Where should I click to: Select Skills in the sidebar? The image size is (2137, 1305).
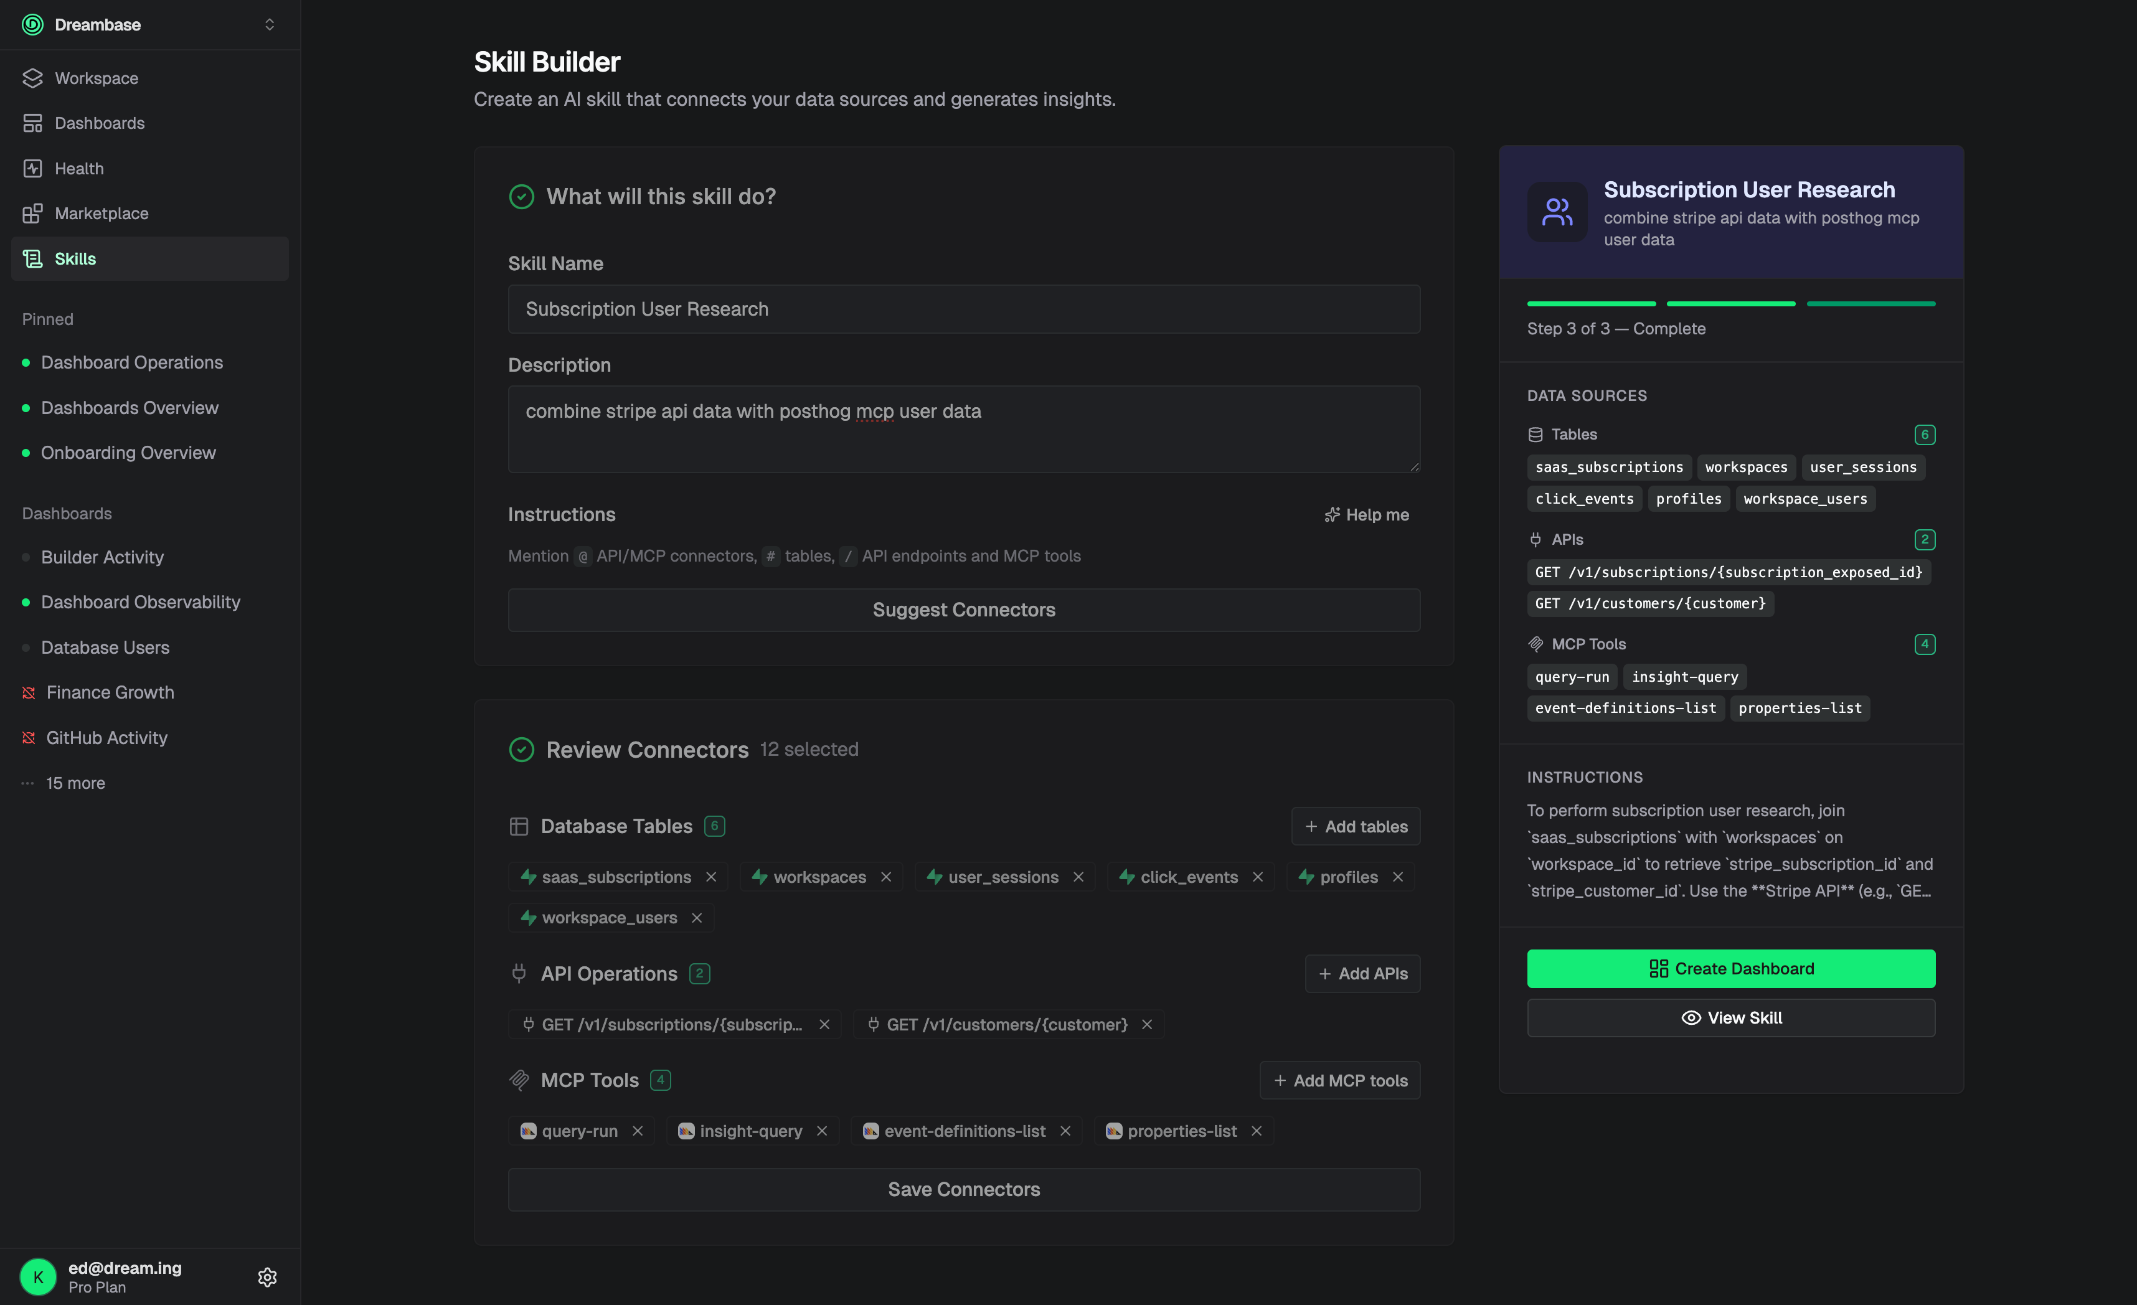(x=75, y=258)
